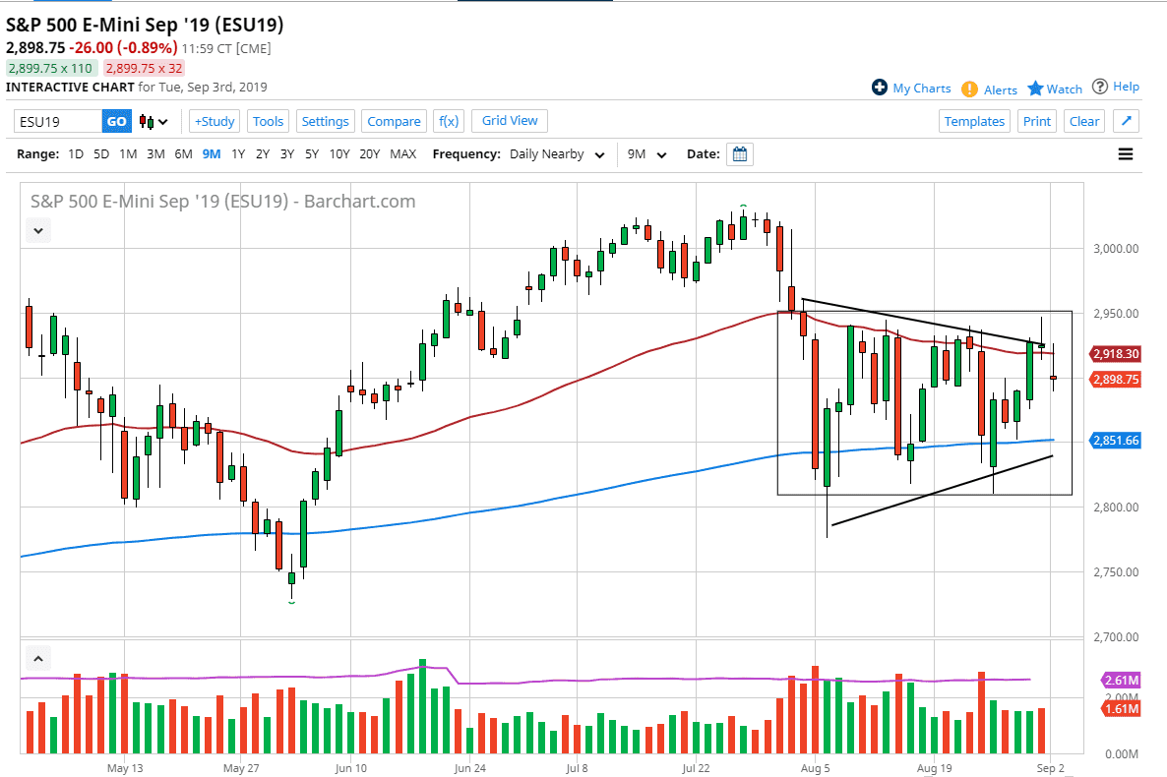Expand the chart options arrow on chart corner
The width and height of the screenshot is (1167, 777).
tap(37, 229)
